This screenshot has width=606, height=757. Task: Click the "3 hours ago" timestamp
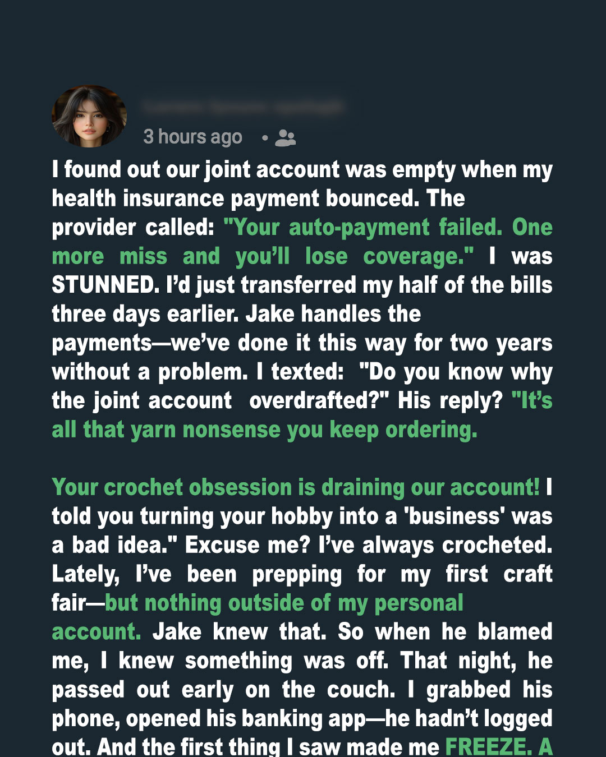coord(192,137)
